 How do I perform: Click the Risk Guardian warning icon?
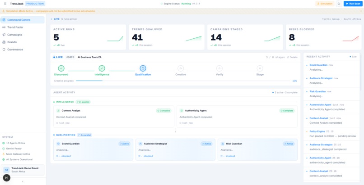[222, 144]
